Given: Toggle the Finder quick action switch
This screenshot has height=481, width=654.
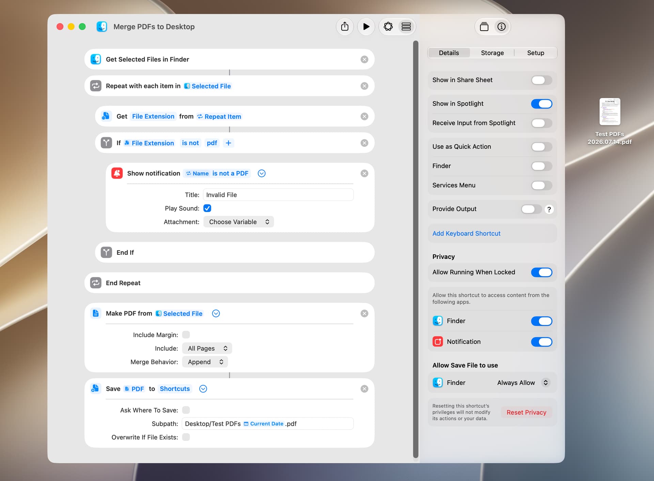Looking at the screenshot, I should click(x=542, y=166).
